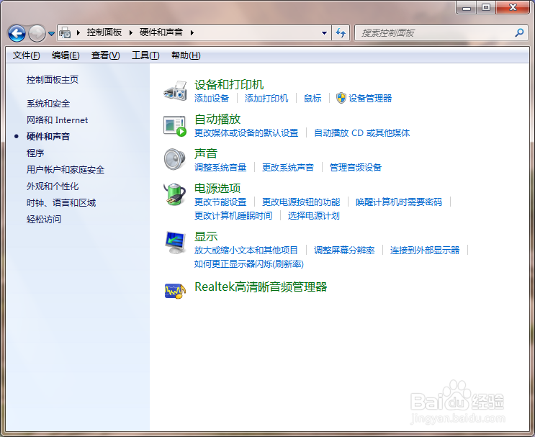The image size is (535, 437).
Task: Click the Device Manager shield icon
Action: coord(341,98)
